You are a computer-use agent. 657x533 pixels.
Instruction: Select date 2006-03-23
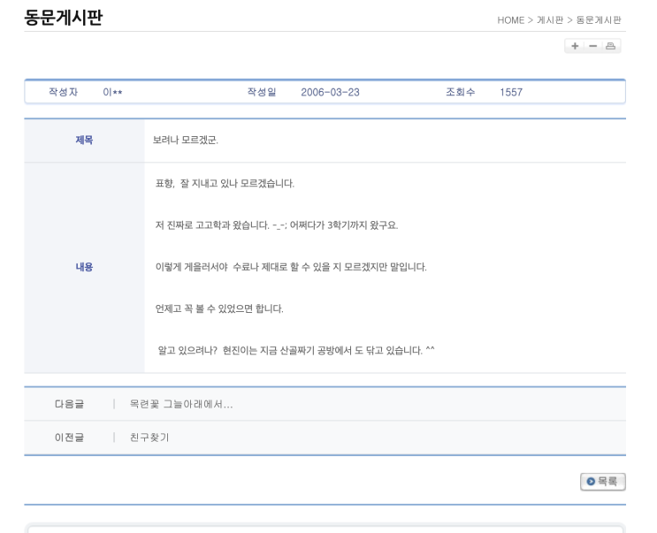tap(330, 92)
